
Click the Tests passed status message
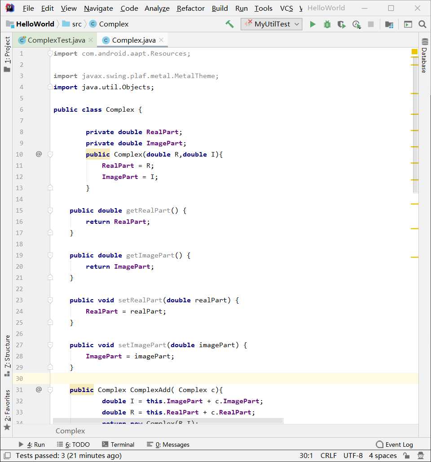[x=68, y=456]
